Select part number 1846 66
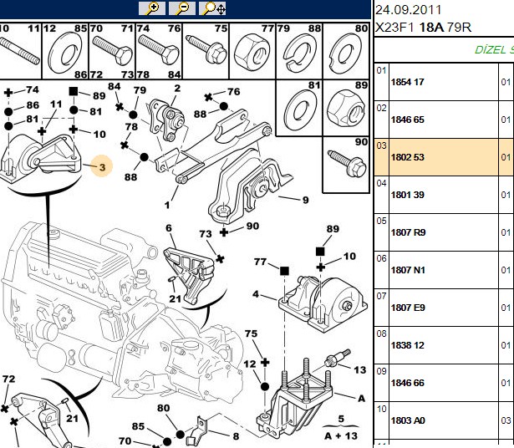Image resolution: width=514 pixels, height=448 pixels. pos(408,383)
